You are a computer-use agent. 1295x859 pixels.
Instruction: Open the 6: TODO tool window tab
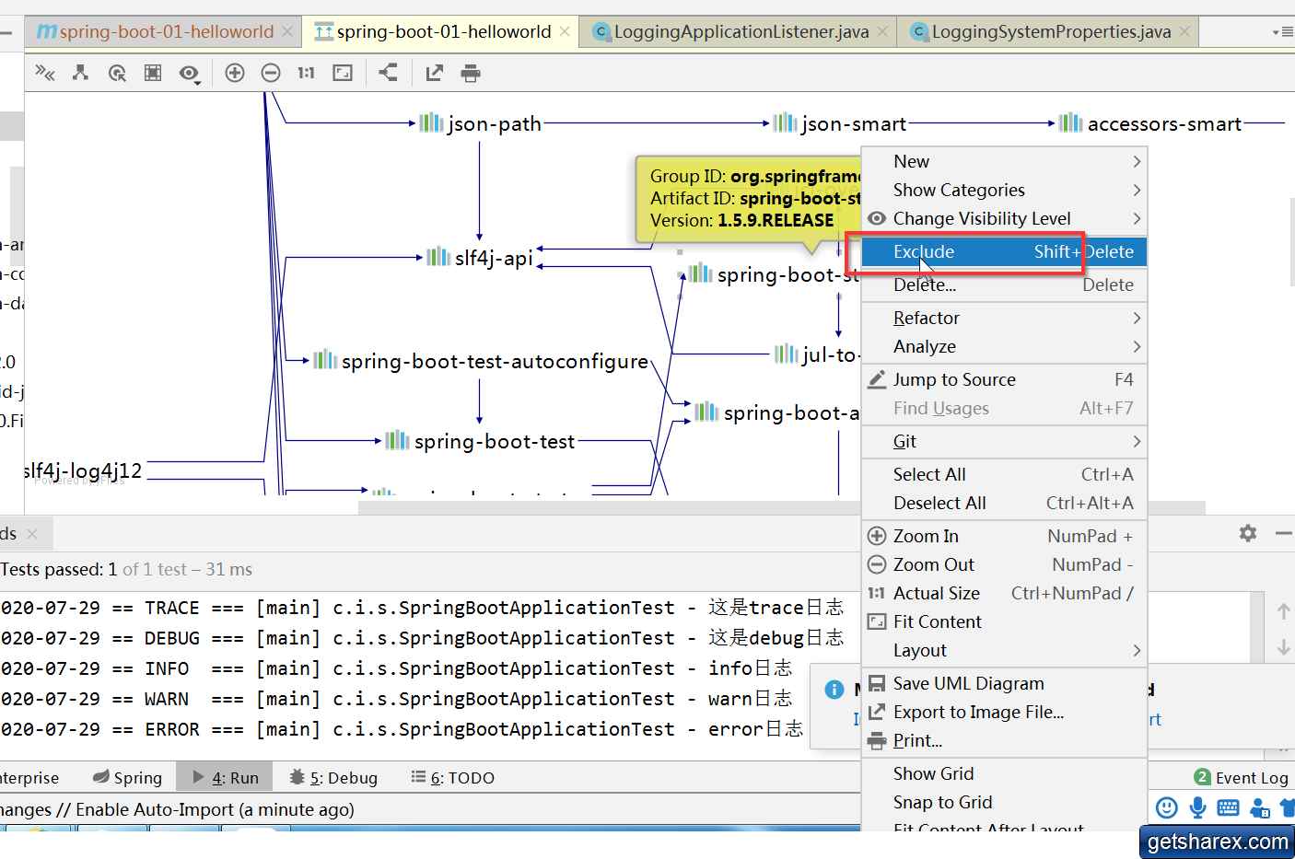click(452, 777)
